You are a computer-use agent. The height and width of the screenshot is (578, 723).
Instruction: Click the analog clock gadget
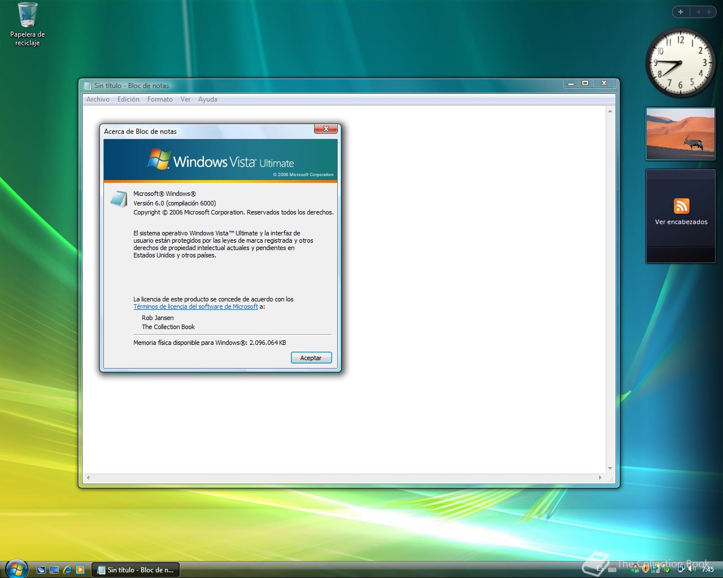click(680, 63)
